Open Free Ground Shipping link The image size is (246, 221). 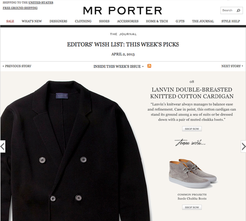pos(20,8)
